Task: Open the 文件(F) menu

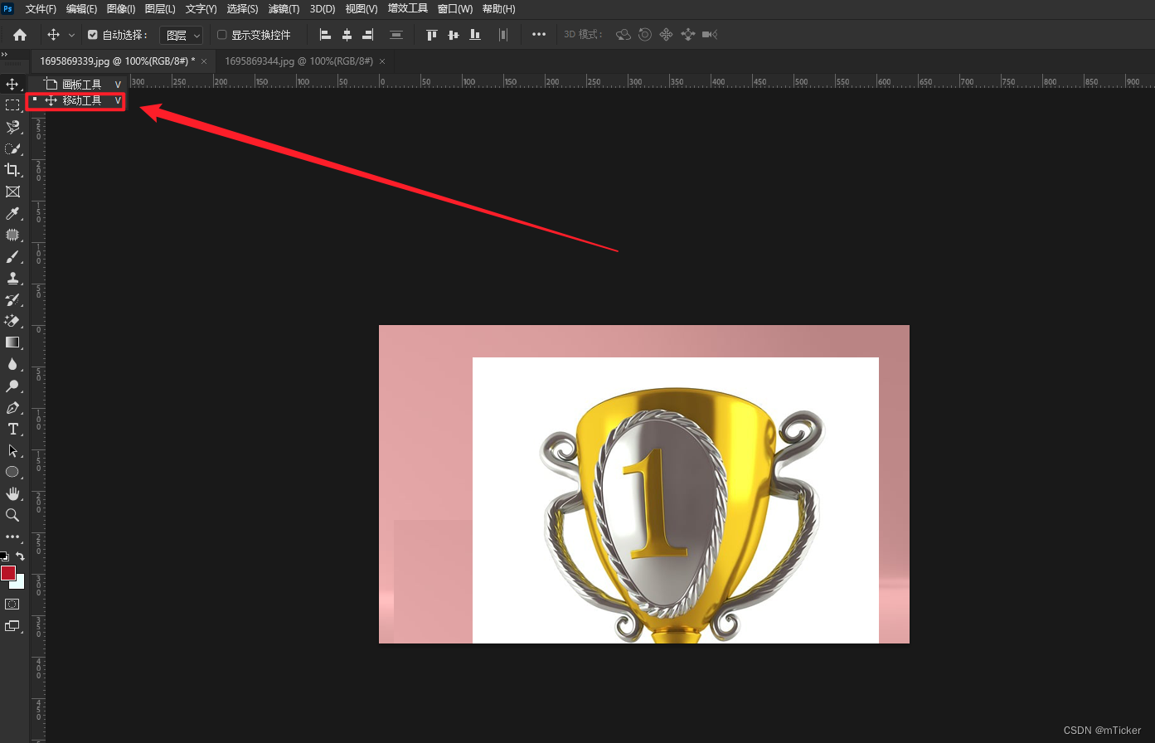Action: tap(41, 9)
